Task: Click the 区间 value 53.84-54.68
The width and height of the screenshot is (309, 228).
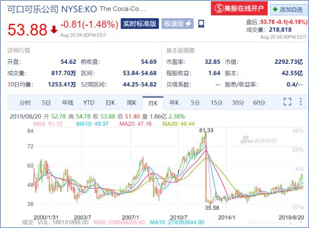Action: click(140, 73)
